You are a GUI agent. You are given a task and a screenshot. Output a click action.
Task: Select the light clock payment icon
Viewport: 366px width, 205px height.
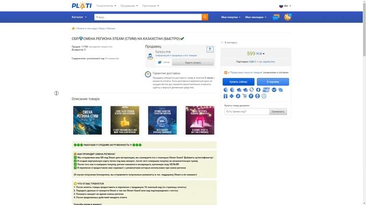click(x=264, y=96)
